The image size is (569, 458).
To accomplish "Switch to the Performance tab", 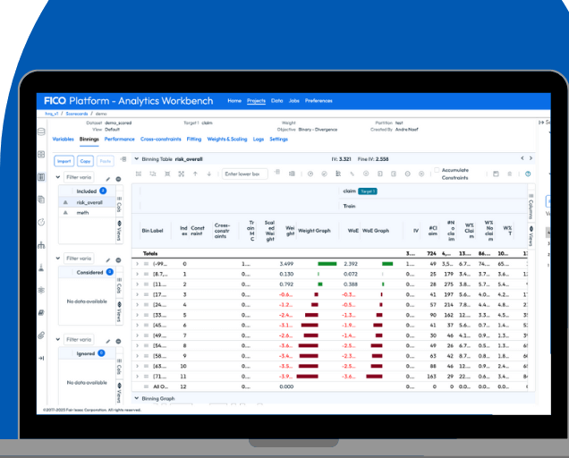I will pos(119,139).
